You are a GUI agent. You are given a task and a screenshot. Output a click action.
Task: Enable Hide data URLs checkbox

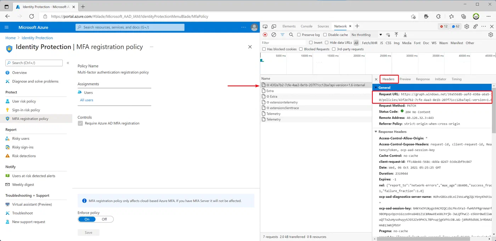pos(327,42)
